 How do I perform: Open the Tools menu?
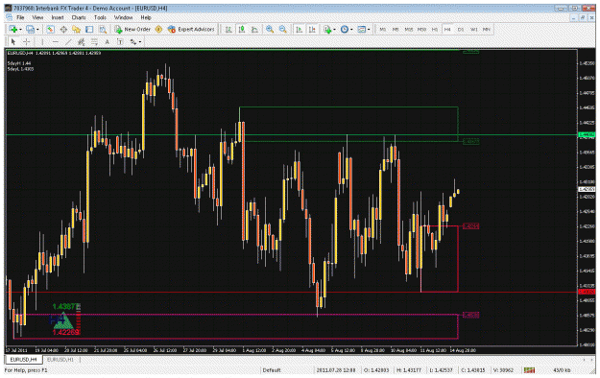coord(100,17)
